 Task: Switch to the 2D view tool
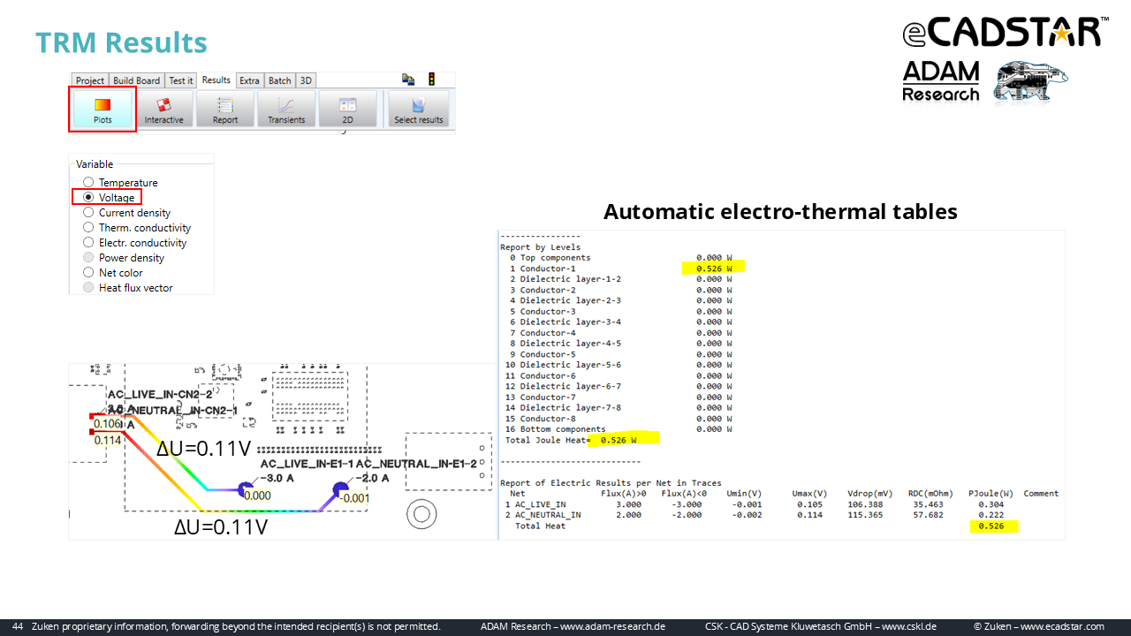pos(347,109)
